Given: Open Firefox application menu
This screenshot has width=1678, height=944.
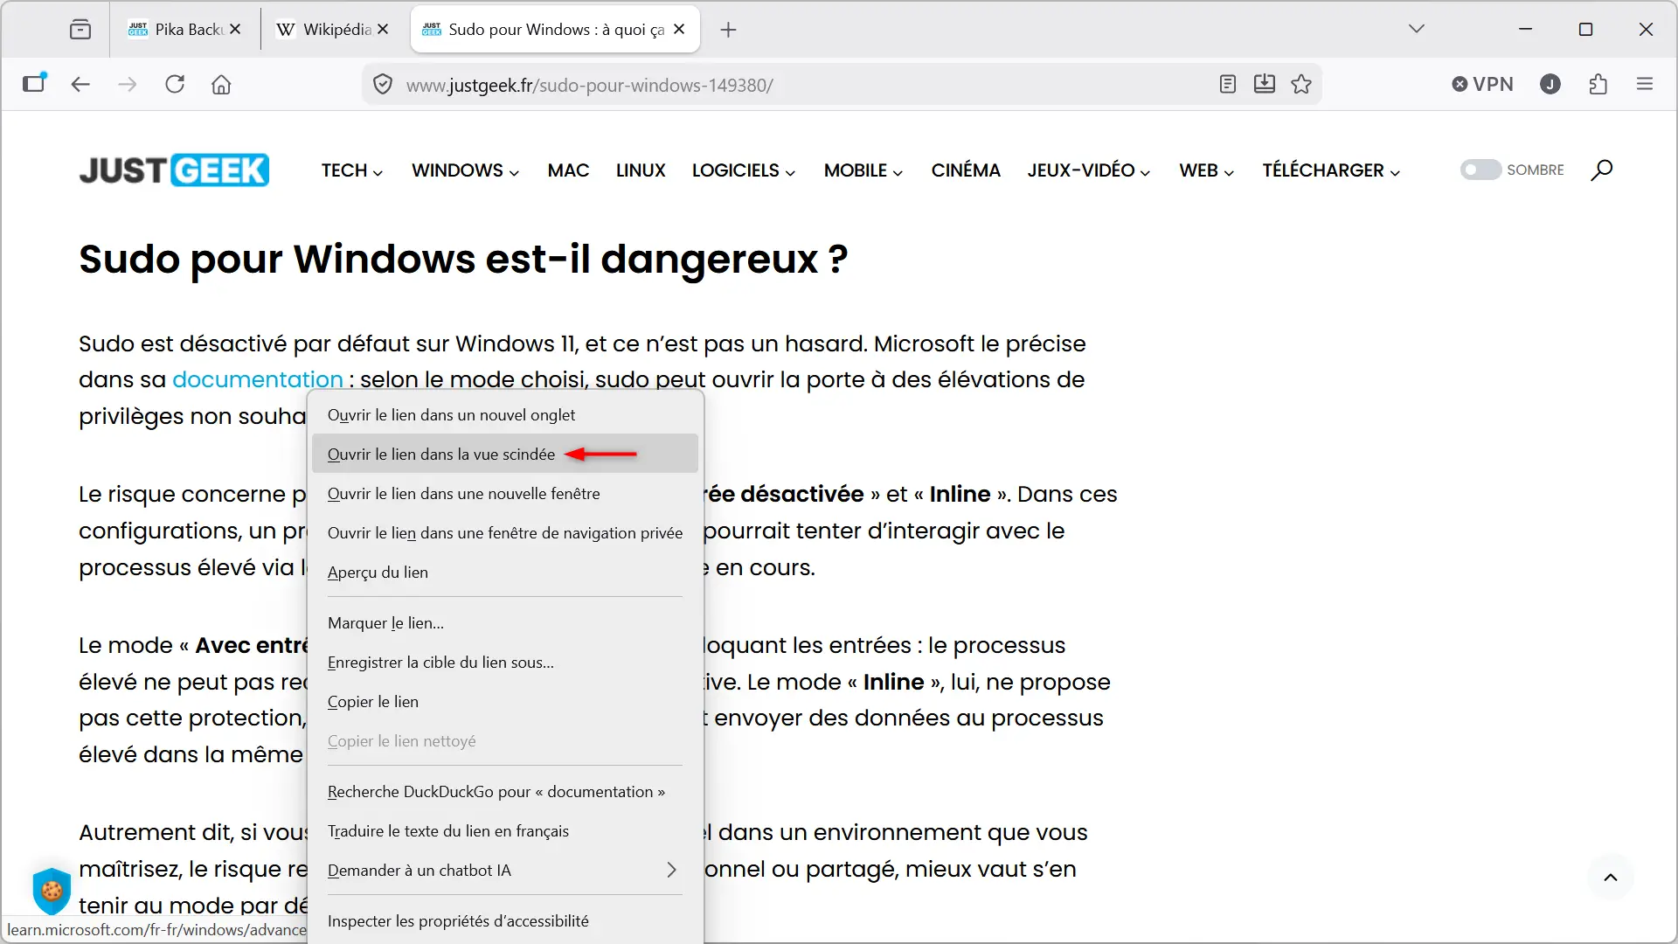Looking at the screenshot, I should coord(1645,84).
